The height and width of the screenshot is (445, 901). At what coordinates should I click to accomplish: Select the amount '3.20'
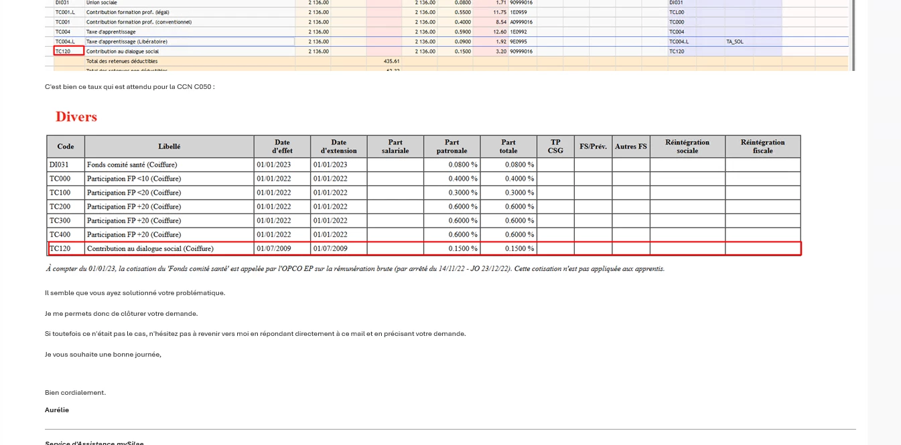[501, 51]
